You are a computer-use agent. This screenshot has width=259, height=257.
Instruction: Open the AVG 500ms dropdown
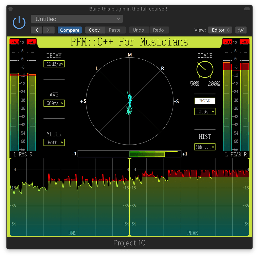[x=54, y=103]
